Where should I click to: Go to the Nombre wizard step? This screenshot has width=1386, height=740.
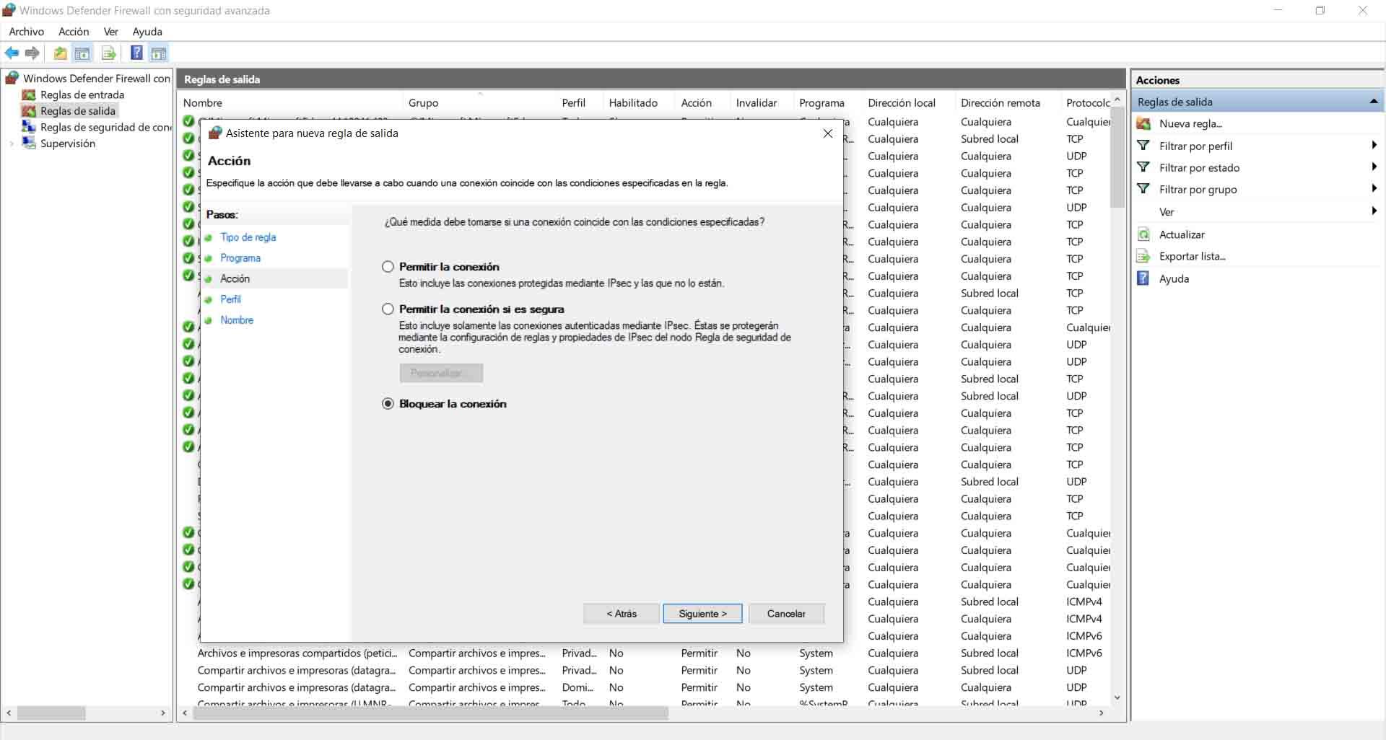[x=237, y=320]
